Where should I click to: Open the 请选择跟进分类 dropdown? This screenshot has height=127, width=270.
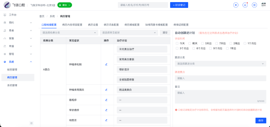point(220,63)
